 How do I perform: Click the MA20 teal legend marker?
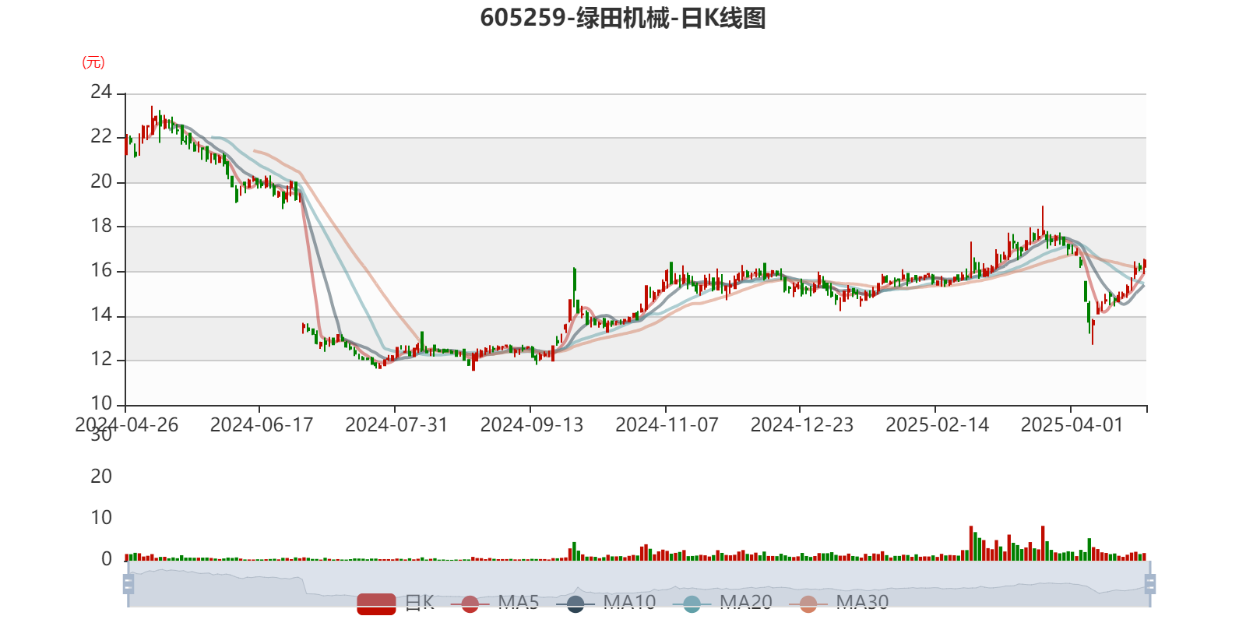tap(692, 604)
